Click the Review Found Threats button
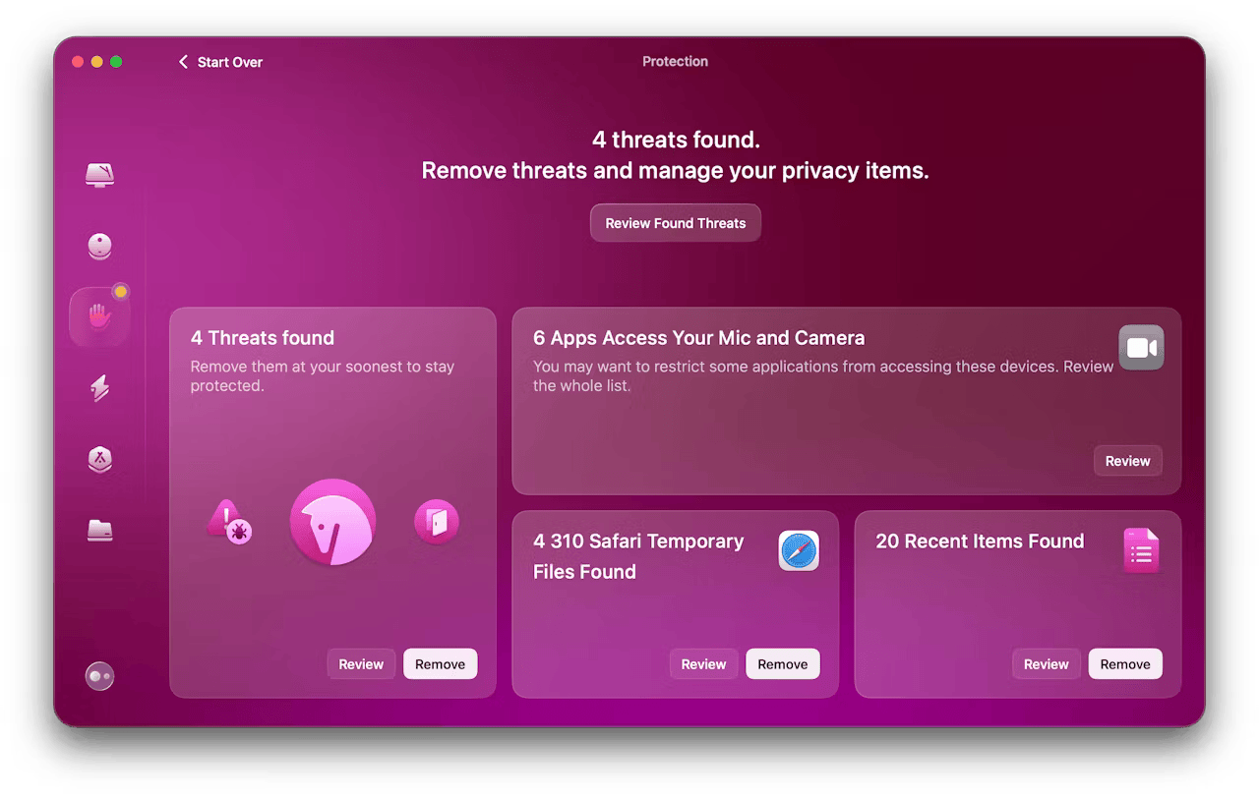The image size is (1259, 798). (676, 223)
